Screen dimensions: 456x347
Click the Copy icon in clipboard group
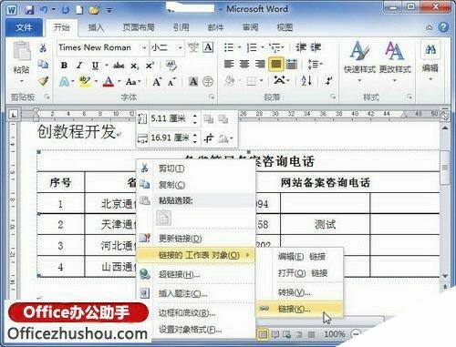click(x=43, y=64)
